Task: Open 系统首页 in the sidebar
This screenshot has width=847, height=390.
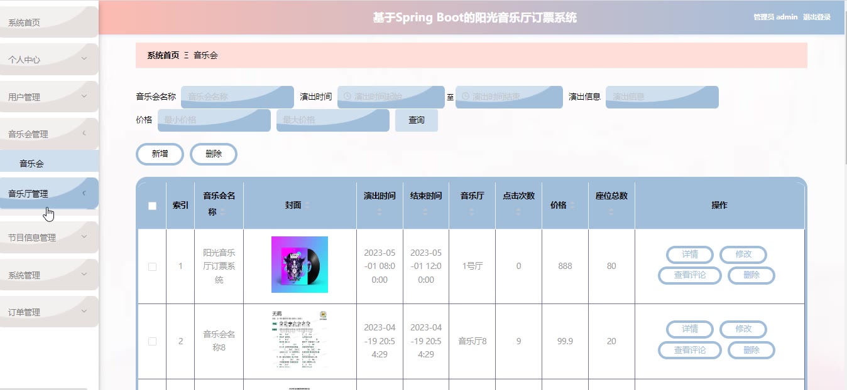Action: [x=49, y=23]
